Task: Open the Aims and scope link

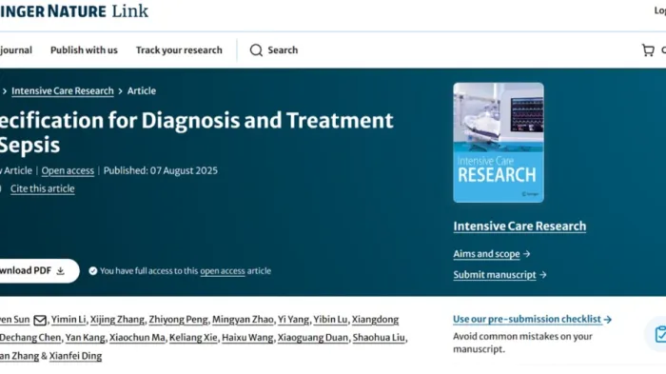Action: pyautogui.click(x=486, y=254)
